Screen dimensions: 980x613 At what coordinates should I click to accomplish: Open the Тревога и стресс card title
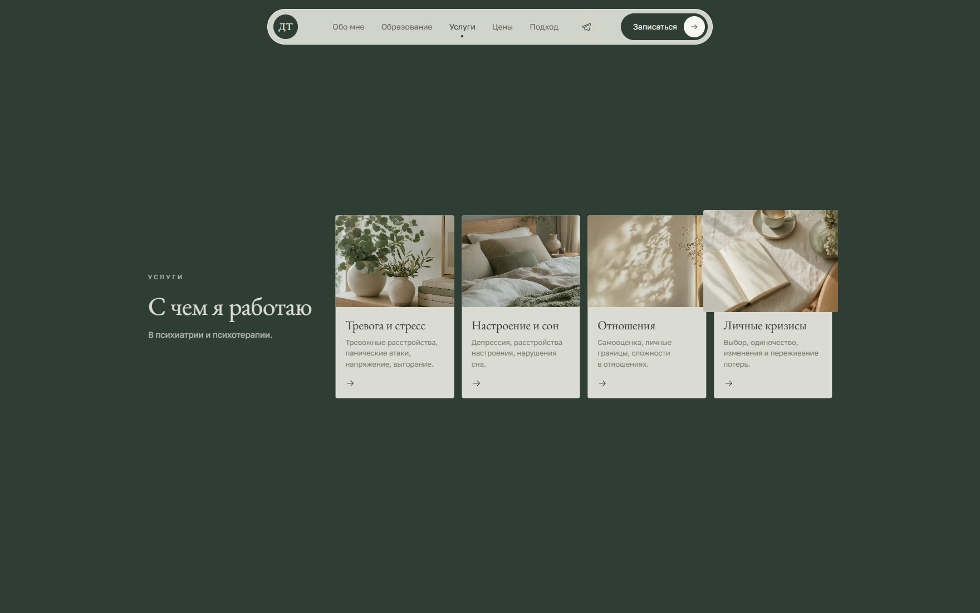(x=385, y=326)
